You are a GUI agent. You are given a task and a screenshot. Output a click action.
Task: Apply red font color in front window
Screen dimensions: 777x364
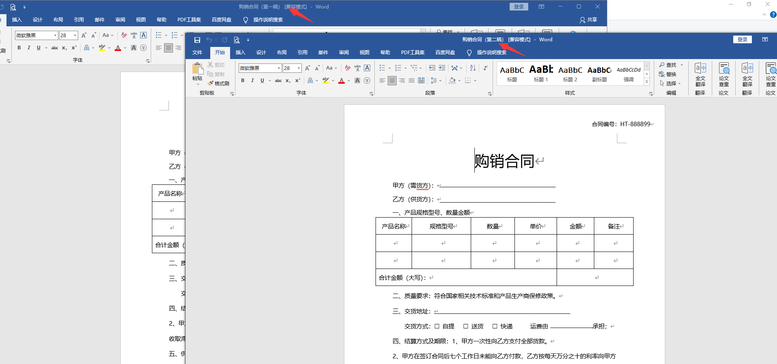342,81
